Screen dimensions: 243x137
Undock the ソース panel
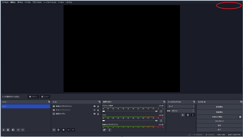pos(100,102)
